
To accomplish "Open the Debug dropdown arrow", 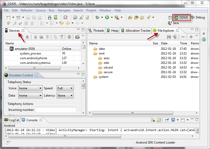I will (102, 17).
